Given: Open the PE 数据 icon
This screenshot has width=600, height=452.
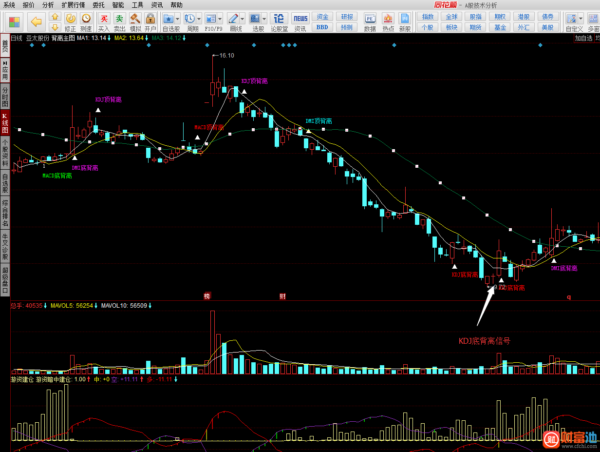Looking at the screenshot, I should (x=370, y=19).
